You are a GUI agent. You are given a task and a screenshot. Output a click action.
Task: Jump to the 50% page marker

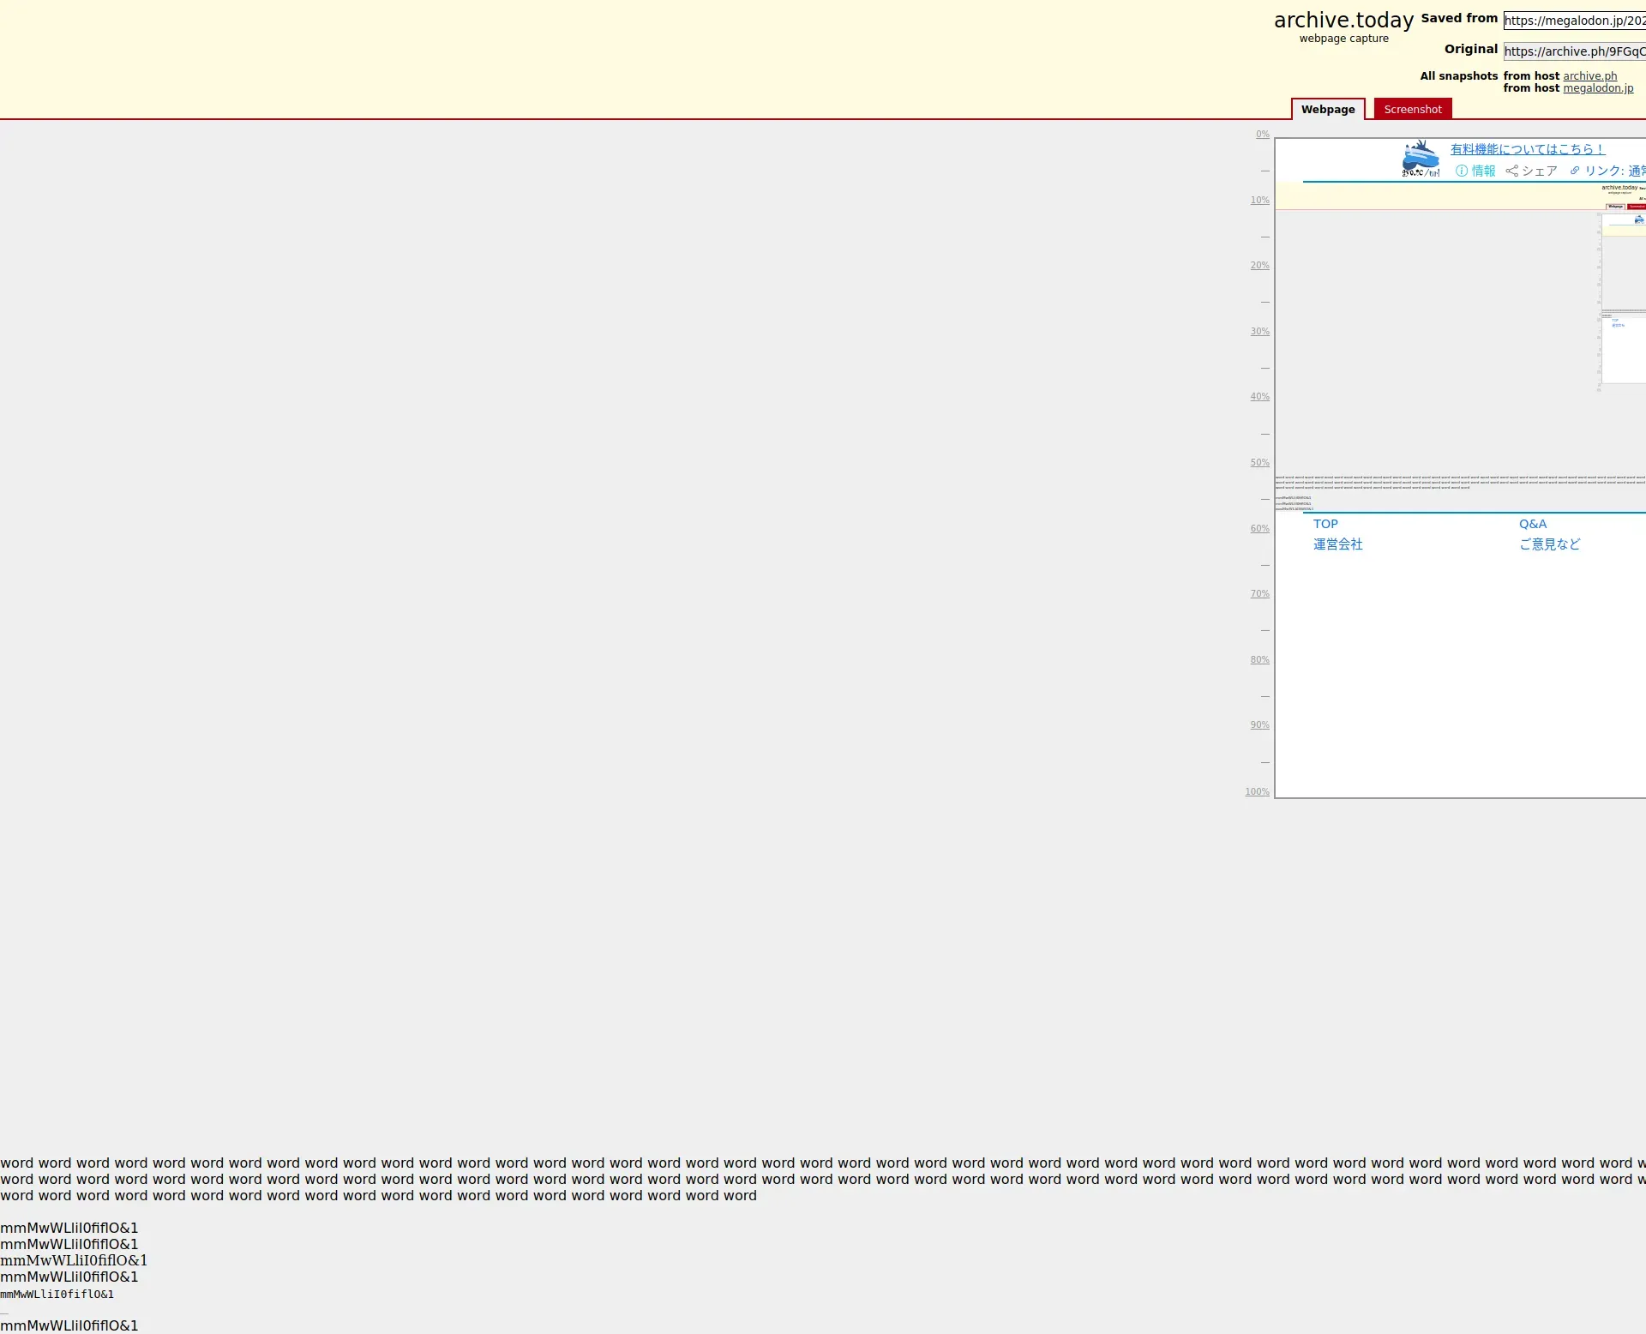click(1259, 463)
